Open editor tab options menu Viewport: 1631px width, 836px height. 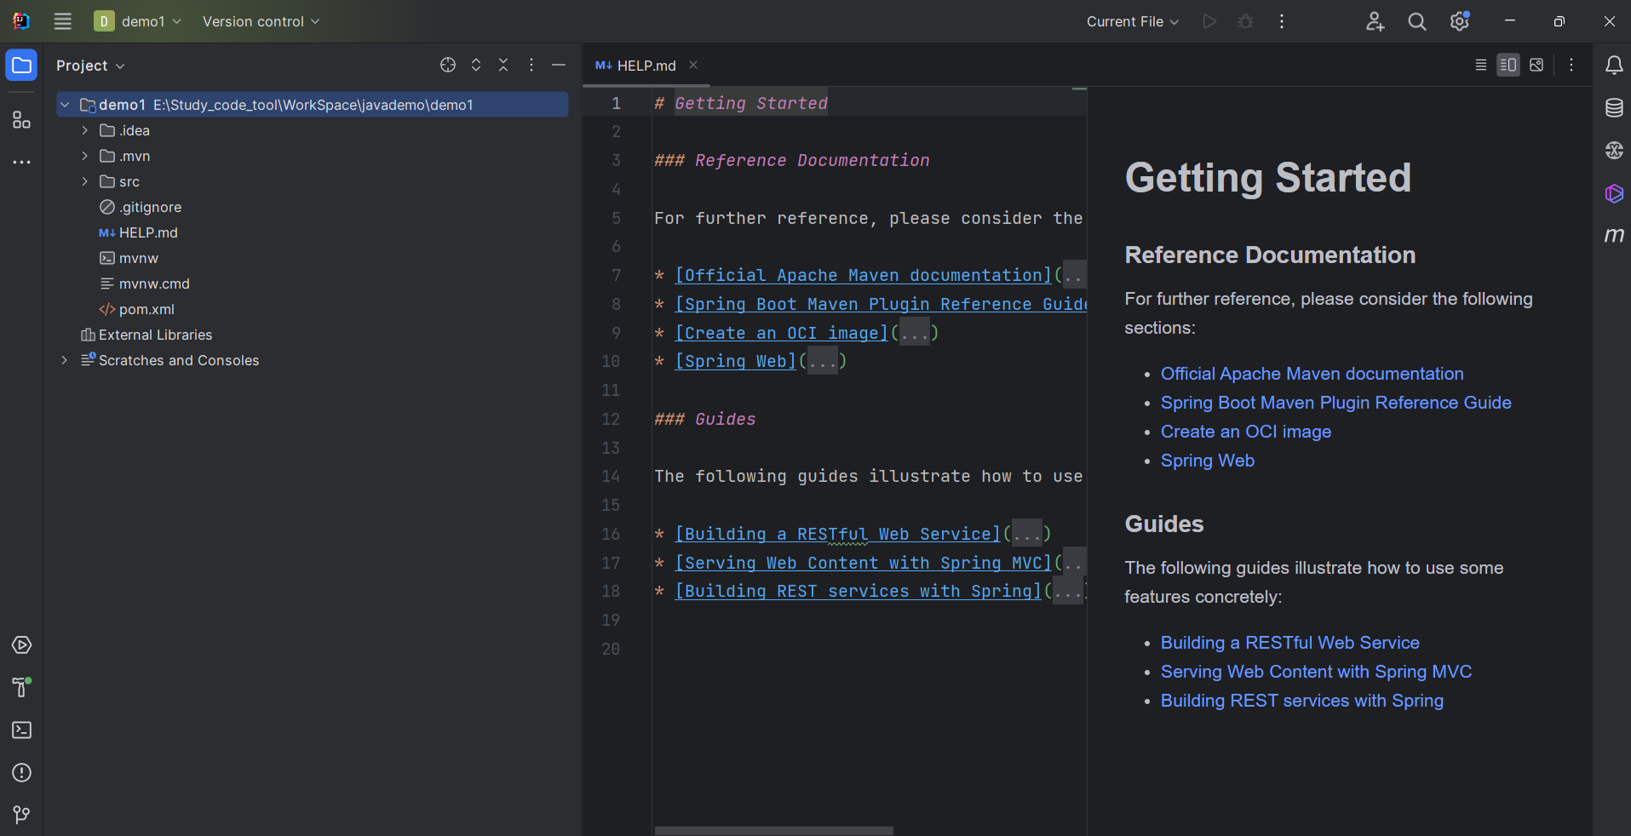click(x=1571, y=66)
